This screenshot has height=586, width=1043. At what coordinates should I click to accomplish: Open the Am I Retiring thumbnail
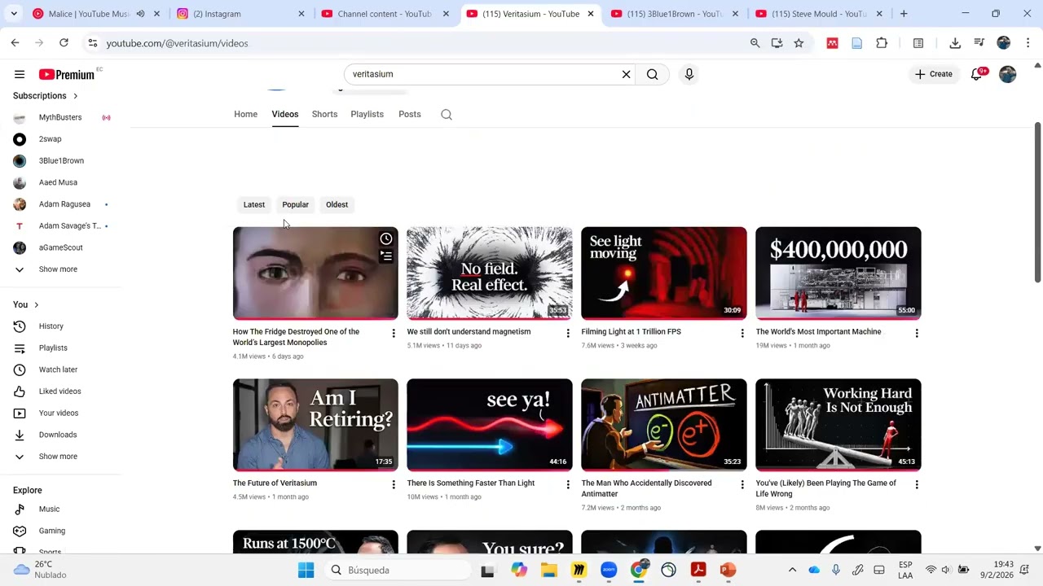tap(315, 425)
